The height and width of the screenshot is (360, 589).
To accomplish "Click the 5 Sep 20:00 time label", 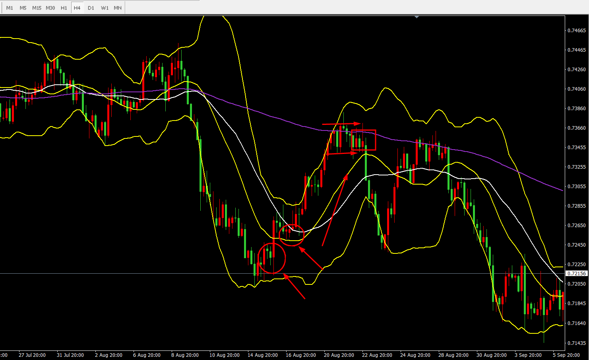I will click(x=566, y=355).
